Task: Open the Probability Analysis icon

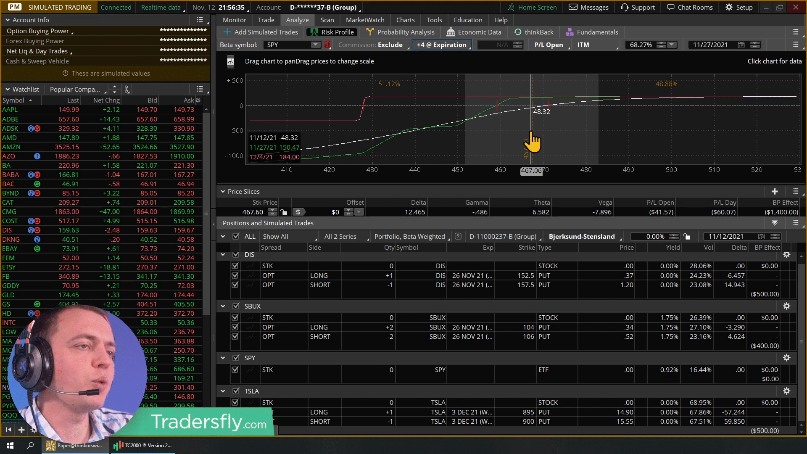Action: [x=370, y=32]
